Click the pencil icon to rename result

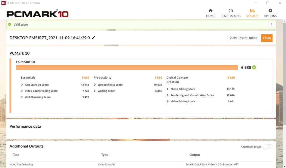(x=93, y=38)
